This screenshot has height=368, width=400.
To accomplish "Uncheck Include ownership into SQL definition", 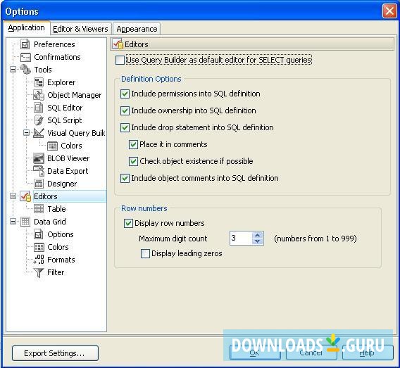I will coord(125,110).
